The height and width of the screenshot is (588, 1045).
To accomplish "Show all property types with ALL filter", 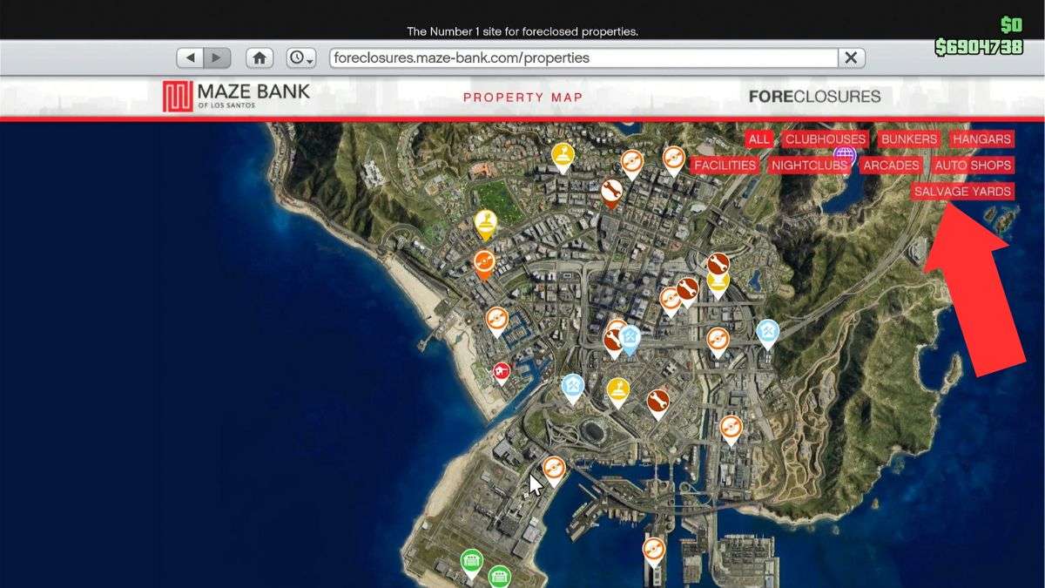I will point(758,139).
